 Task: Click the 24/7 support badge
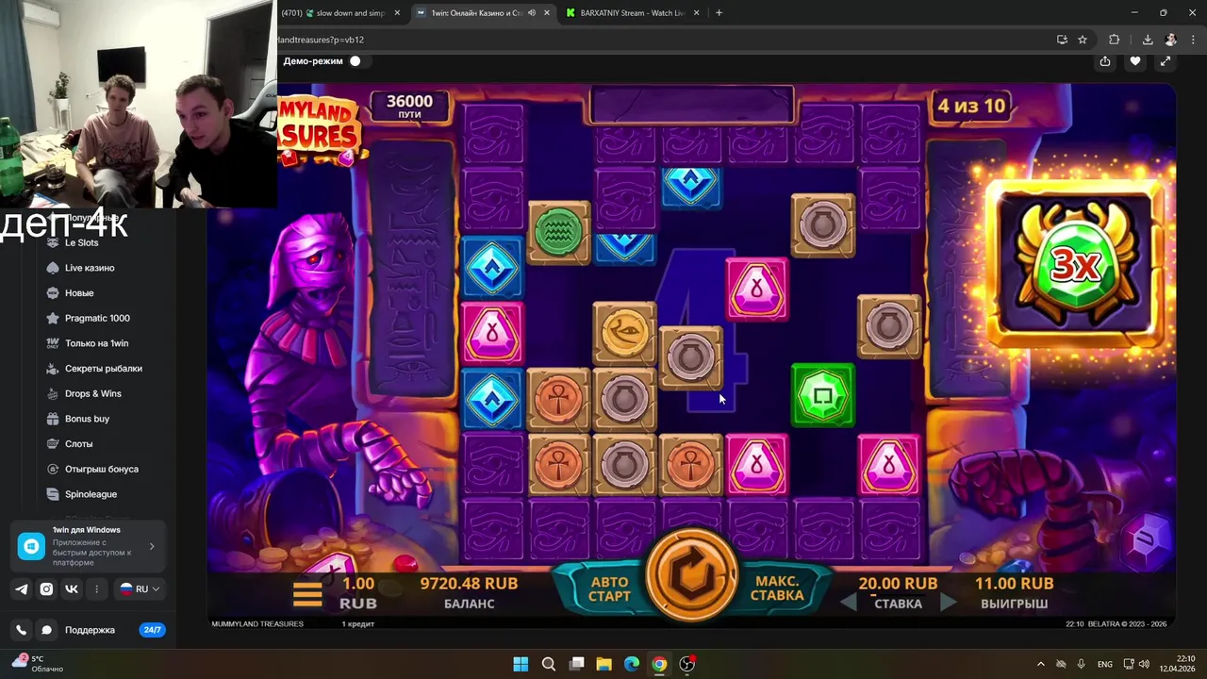(152, 630)
